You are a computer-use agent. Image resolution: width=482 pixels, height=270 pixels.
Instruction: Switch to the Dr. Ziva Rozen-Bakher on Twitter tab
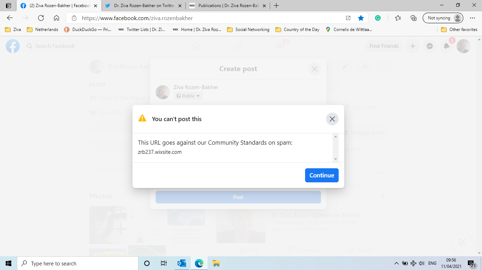click(143, 6)
